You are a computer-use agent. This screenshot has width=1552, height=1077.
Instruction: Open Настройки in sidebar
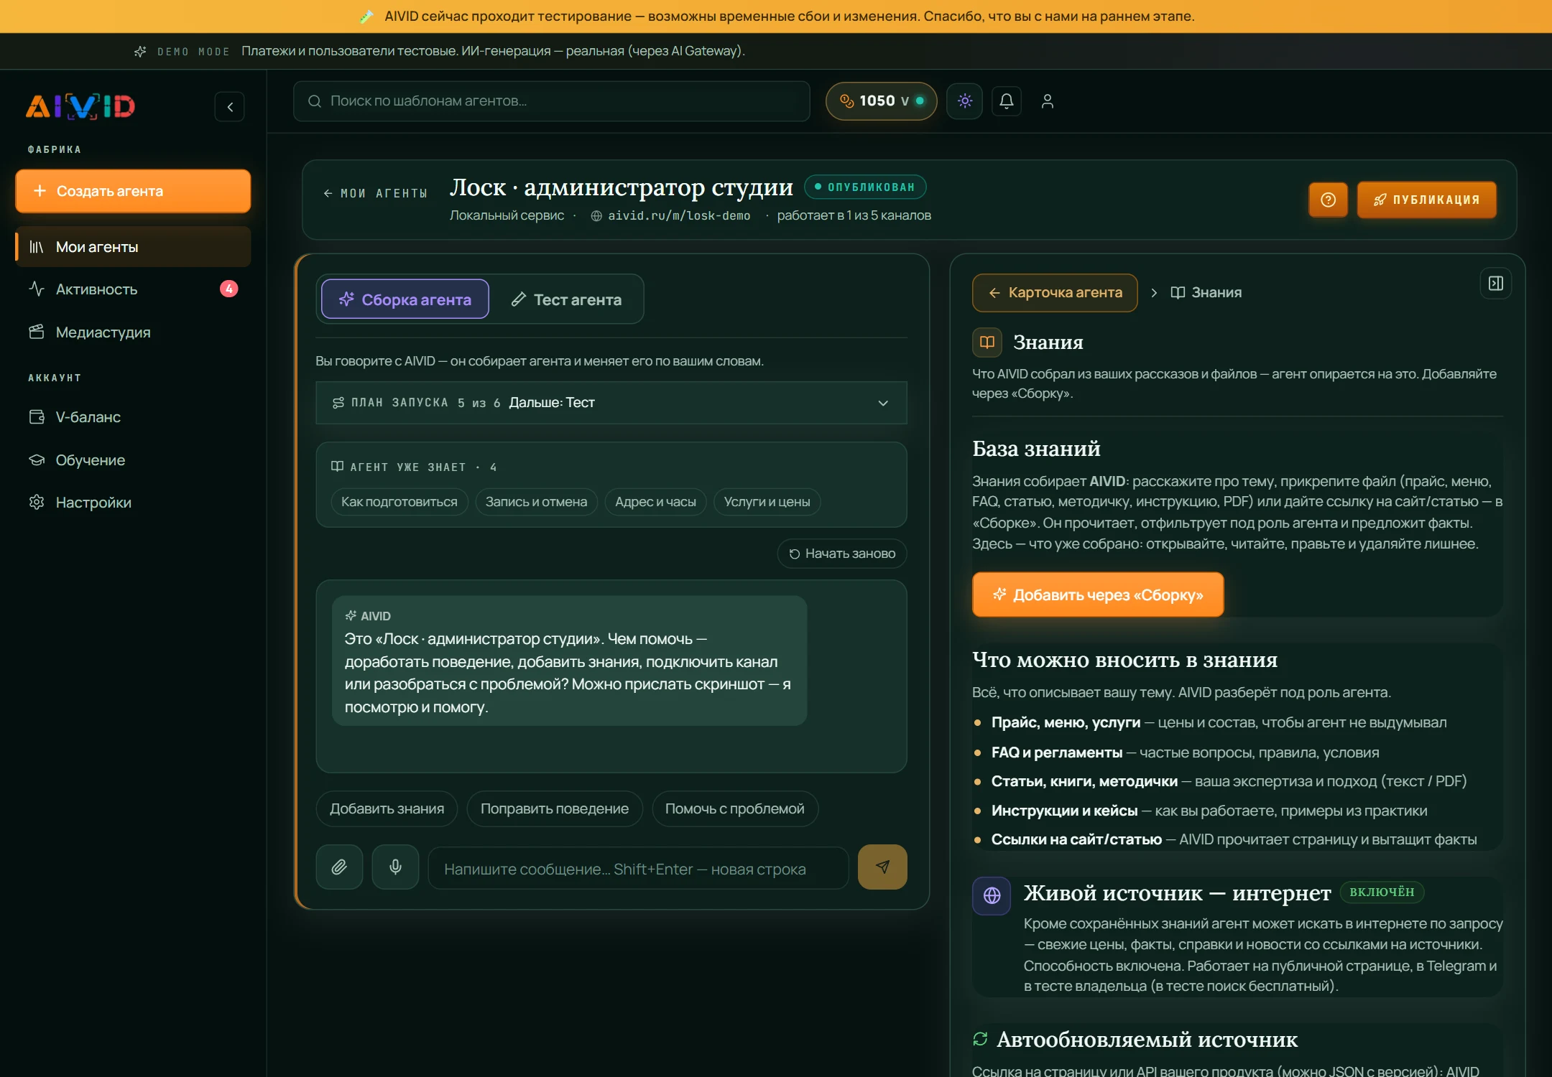133,503
